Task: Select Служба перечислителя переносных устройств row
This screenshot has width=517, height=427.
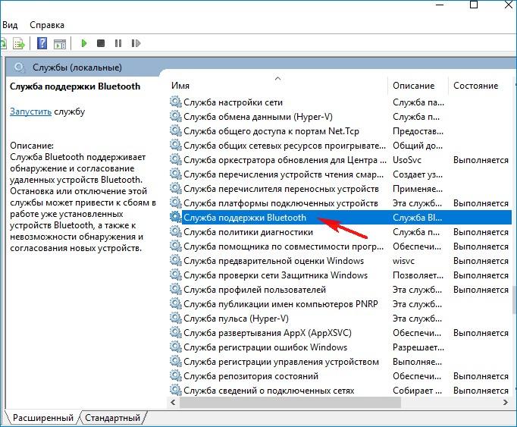Action: [340, 189]
